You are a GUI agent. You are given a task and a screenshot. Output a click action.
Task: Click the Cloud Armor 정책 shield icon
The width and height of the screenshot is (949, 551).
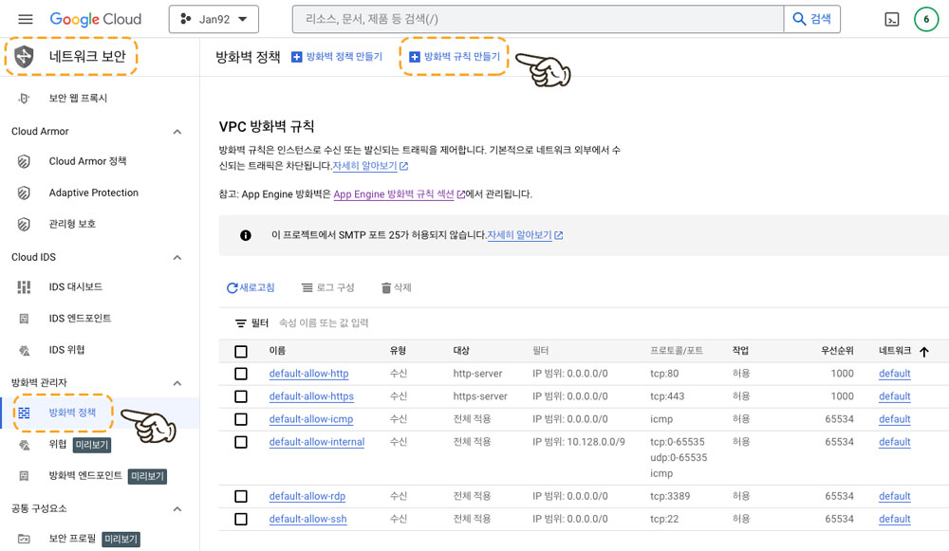24,161
